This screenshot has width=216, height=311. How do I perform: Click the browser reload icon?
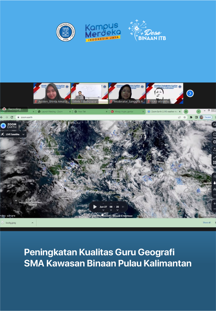pos(12,117)
